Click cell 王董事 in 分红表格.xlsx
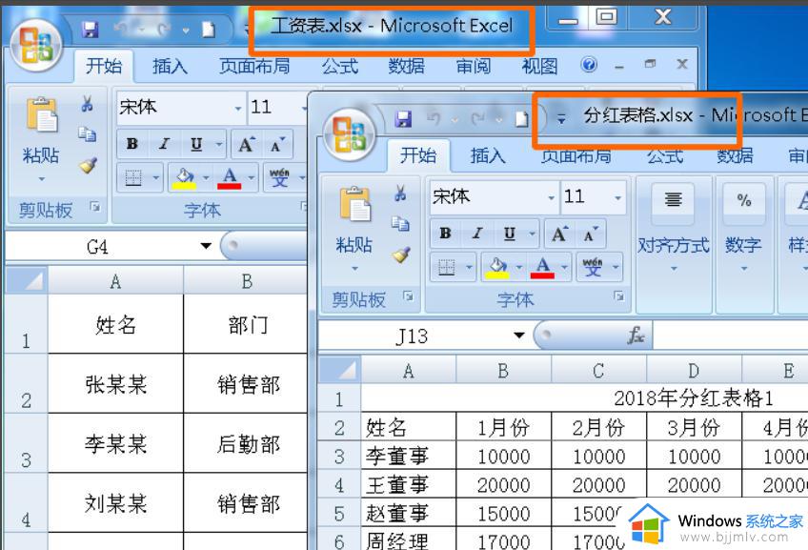 point(409,485)
